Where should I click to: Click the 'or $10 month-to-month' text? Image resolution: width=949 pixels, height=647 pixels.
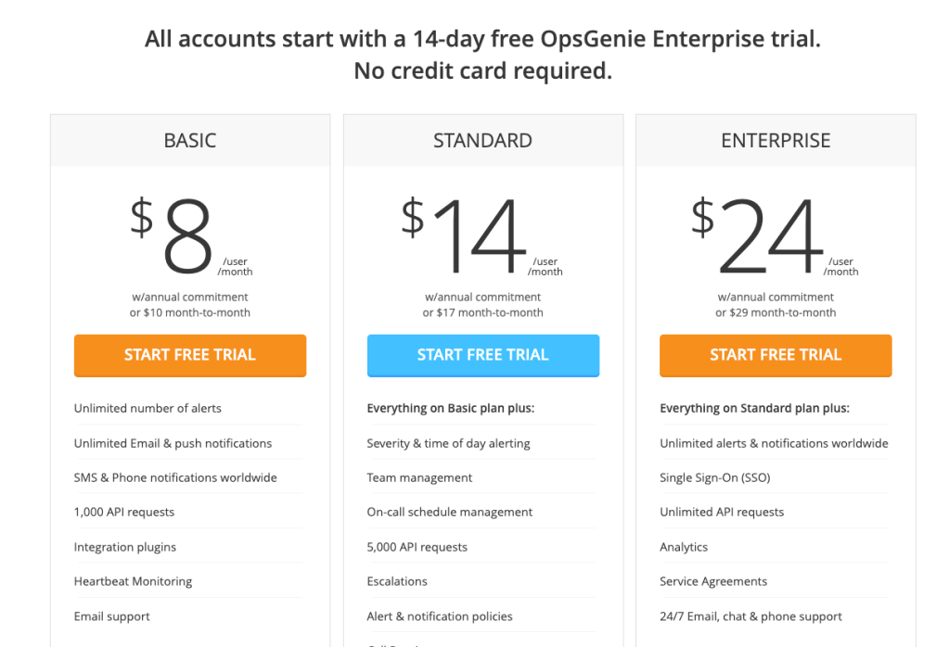[189, 312]
